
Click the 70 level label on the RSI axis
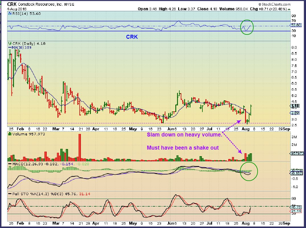[294, 21]
